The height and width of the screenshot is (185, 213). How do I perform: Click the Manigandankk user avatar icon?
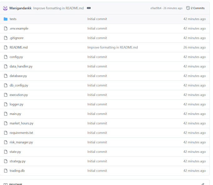(5, 8)
